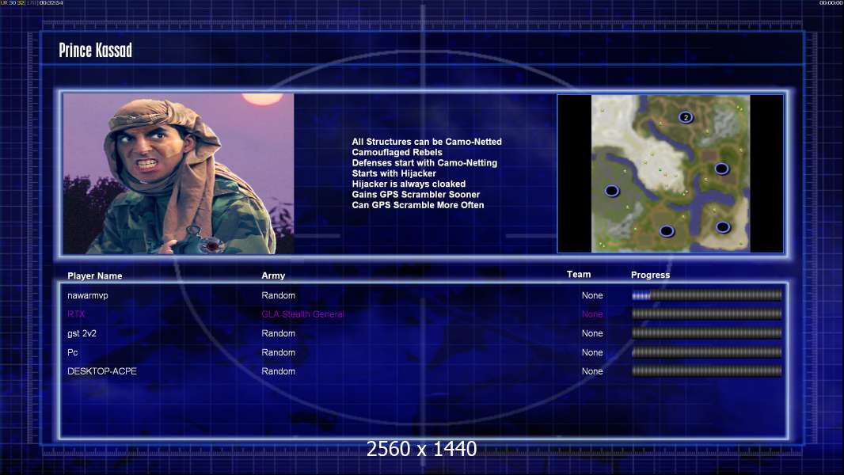
Task: Click gst 2v2's loading progress bar
Action: (x=707, y=333)
